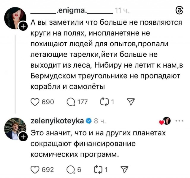Open the three-dot menu on zelenyikoteyka's reply
Viewport: 190px width, 178px height.
180,121
